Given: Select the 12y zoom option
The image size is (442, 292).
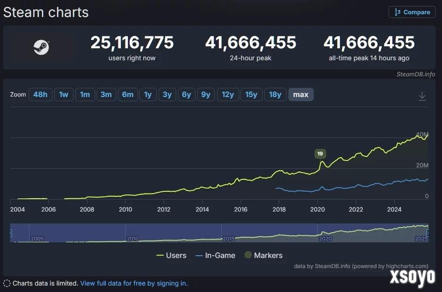Looking at the screenshot, I should coord(228,94).
